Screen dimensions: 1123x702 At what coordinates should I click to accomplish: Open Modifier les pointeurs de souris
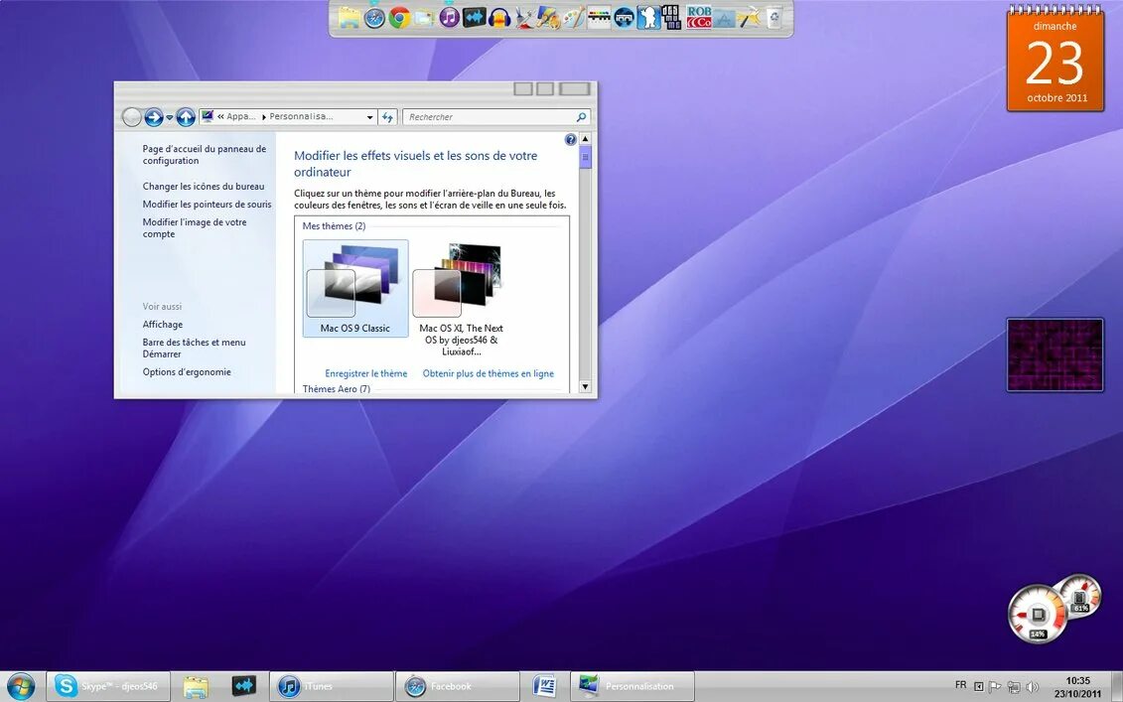(x=207, y=205)
